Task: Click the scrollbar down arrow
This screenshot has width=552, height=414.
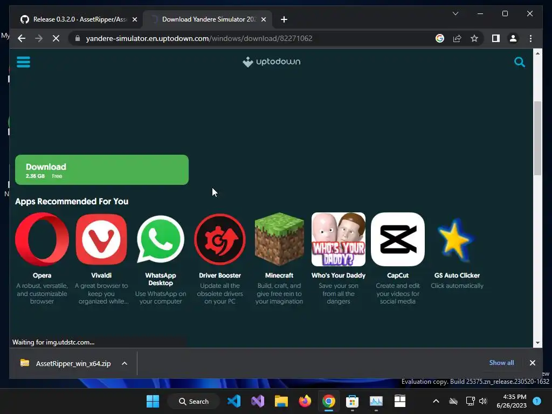Action: click(x=537, y=342)
